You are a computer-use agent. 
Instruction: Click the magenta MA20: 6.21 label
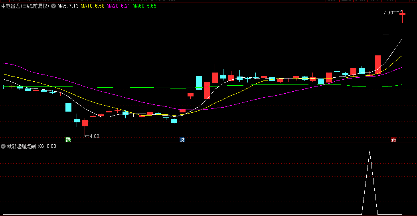119,6
